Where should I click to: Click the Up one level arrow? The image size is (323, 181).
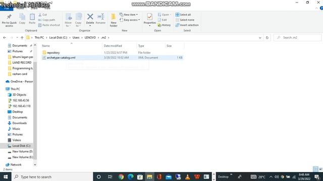pos(22,38)
